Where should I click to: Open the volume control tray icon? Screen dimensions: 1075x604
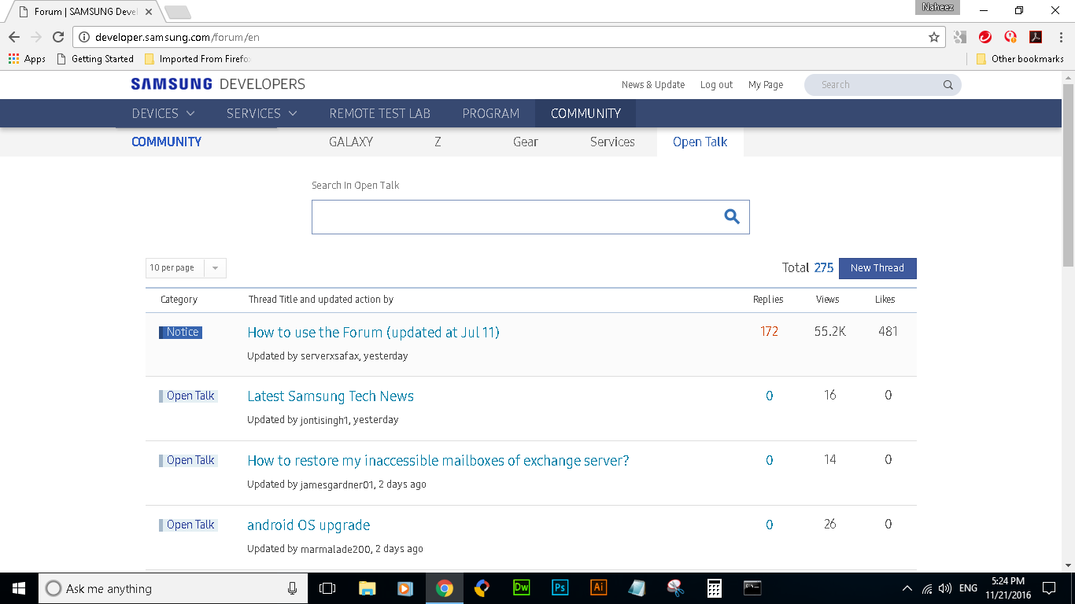click(945, 588)
